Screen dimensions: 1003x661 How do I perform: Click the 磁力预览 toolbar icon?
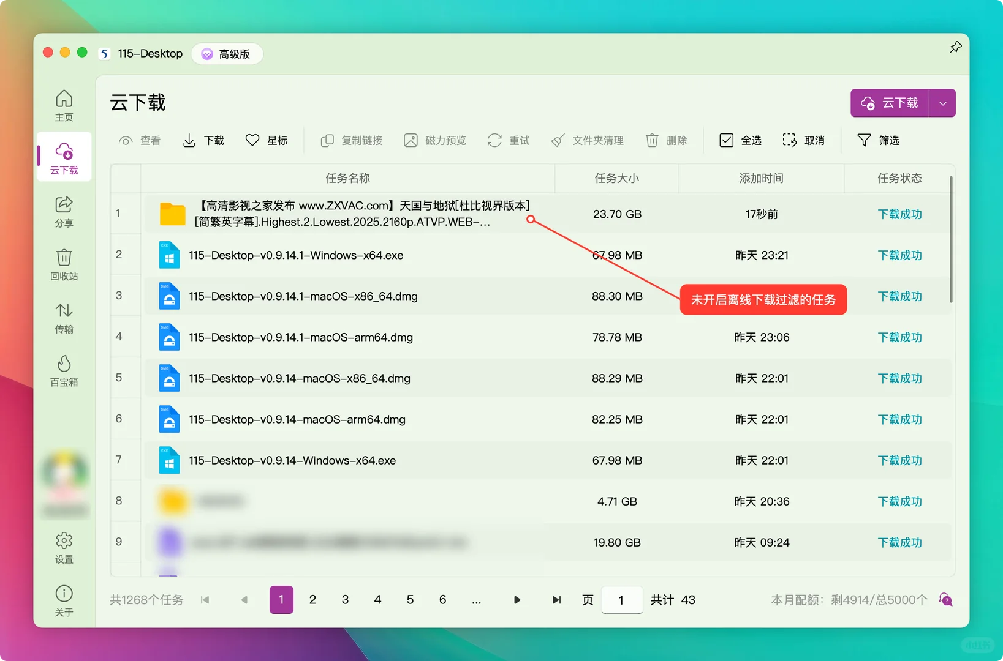435,140
